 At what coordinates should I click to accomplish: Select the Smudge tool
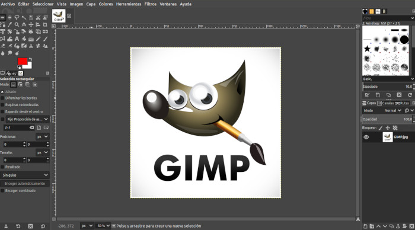(9, 53)
